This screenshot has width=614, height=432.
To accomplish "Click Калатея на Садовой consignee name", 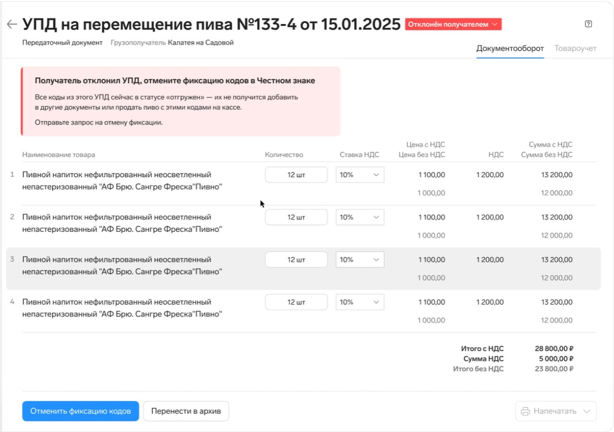I will (x=201, y=43).
